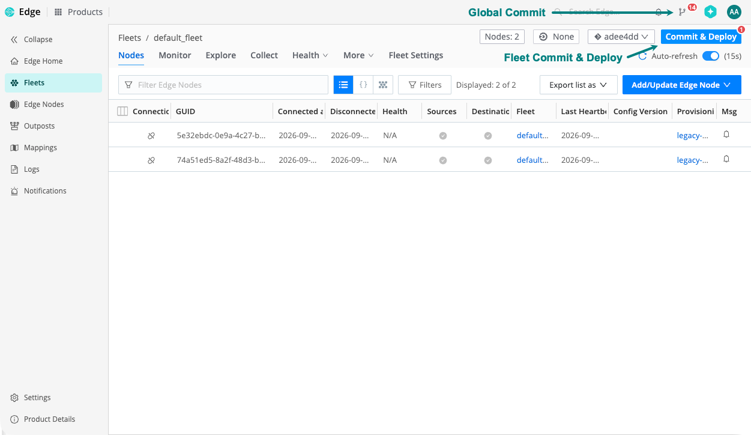
Task: Open the Products grid menu
Action: click(79, 12)
